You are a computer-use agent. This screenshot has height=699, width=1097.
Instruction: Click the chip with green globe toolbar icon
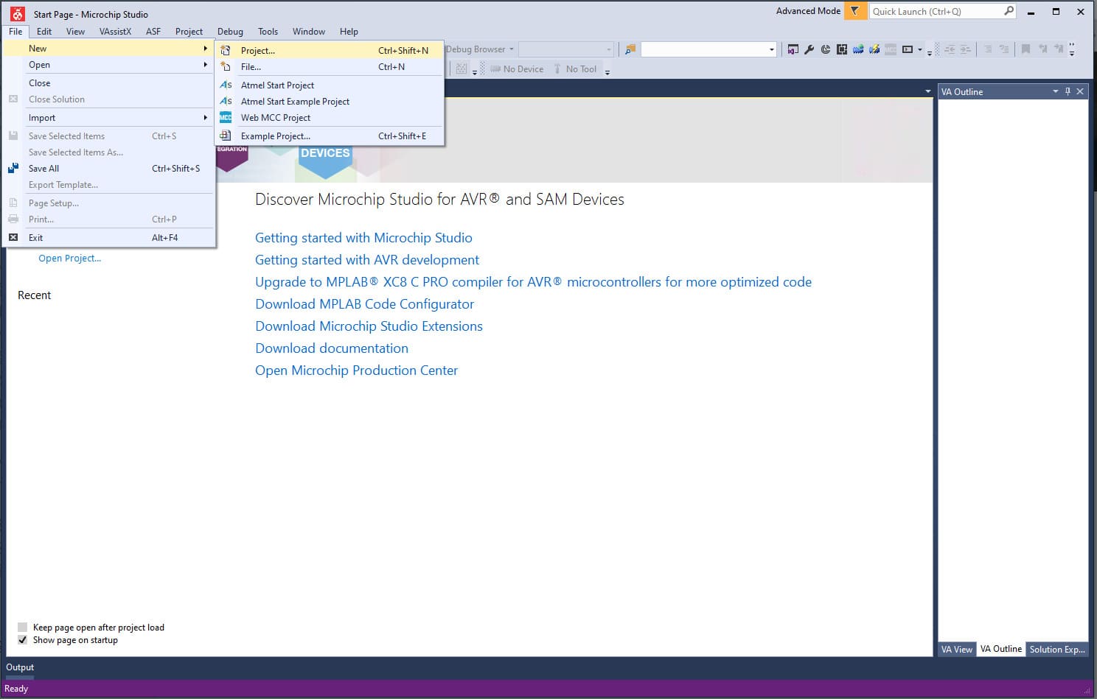pos(858,49)
